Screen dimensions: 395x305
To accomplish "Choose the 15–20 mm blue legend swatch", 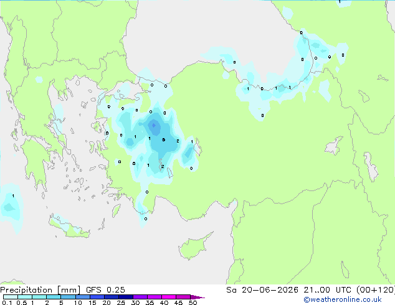I will pos(97,297).
